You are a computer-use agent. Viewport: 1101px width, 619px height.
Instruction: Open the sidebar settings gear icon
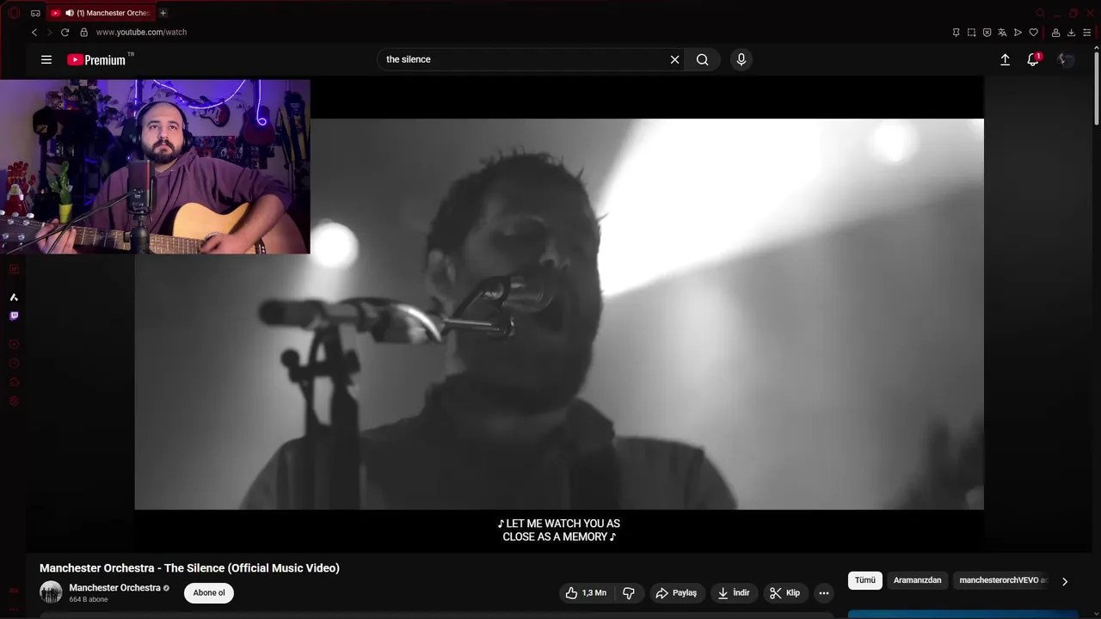14,401
